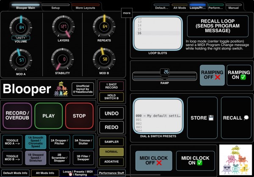Select 3B Filter / Swapper modifier
The width and height of the screenshot is (254, 177).
coord(83,158)
